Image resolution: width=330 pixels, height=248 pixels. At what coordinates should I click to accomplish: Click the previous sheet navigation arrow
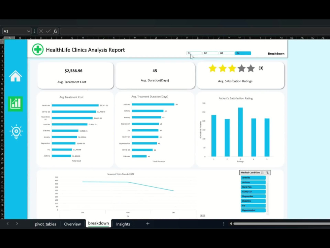pos(8,224)
